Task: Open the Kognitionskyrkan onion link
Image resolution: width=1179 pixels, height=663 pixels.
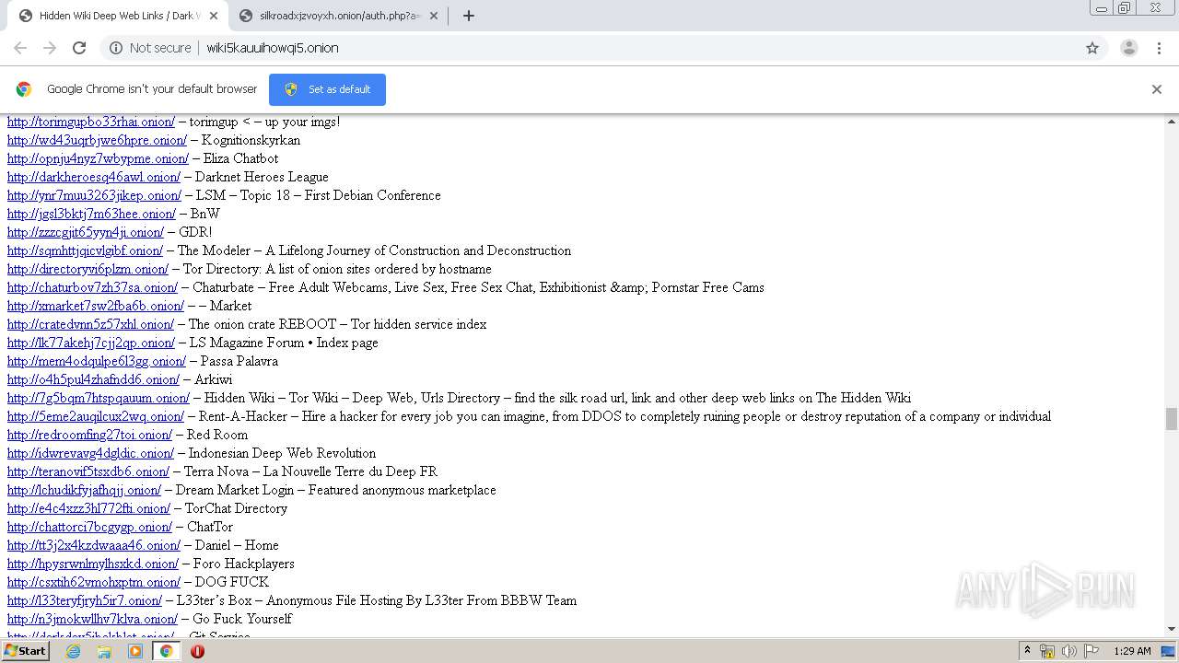Action: (97, 140)
